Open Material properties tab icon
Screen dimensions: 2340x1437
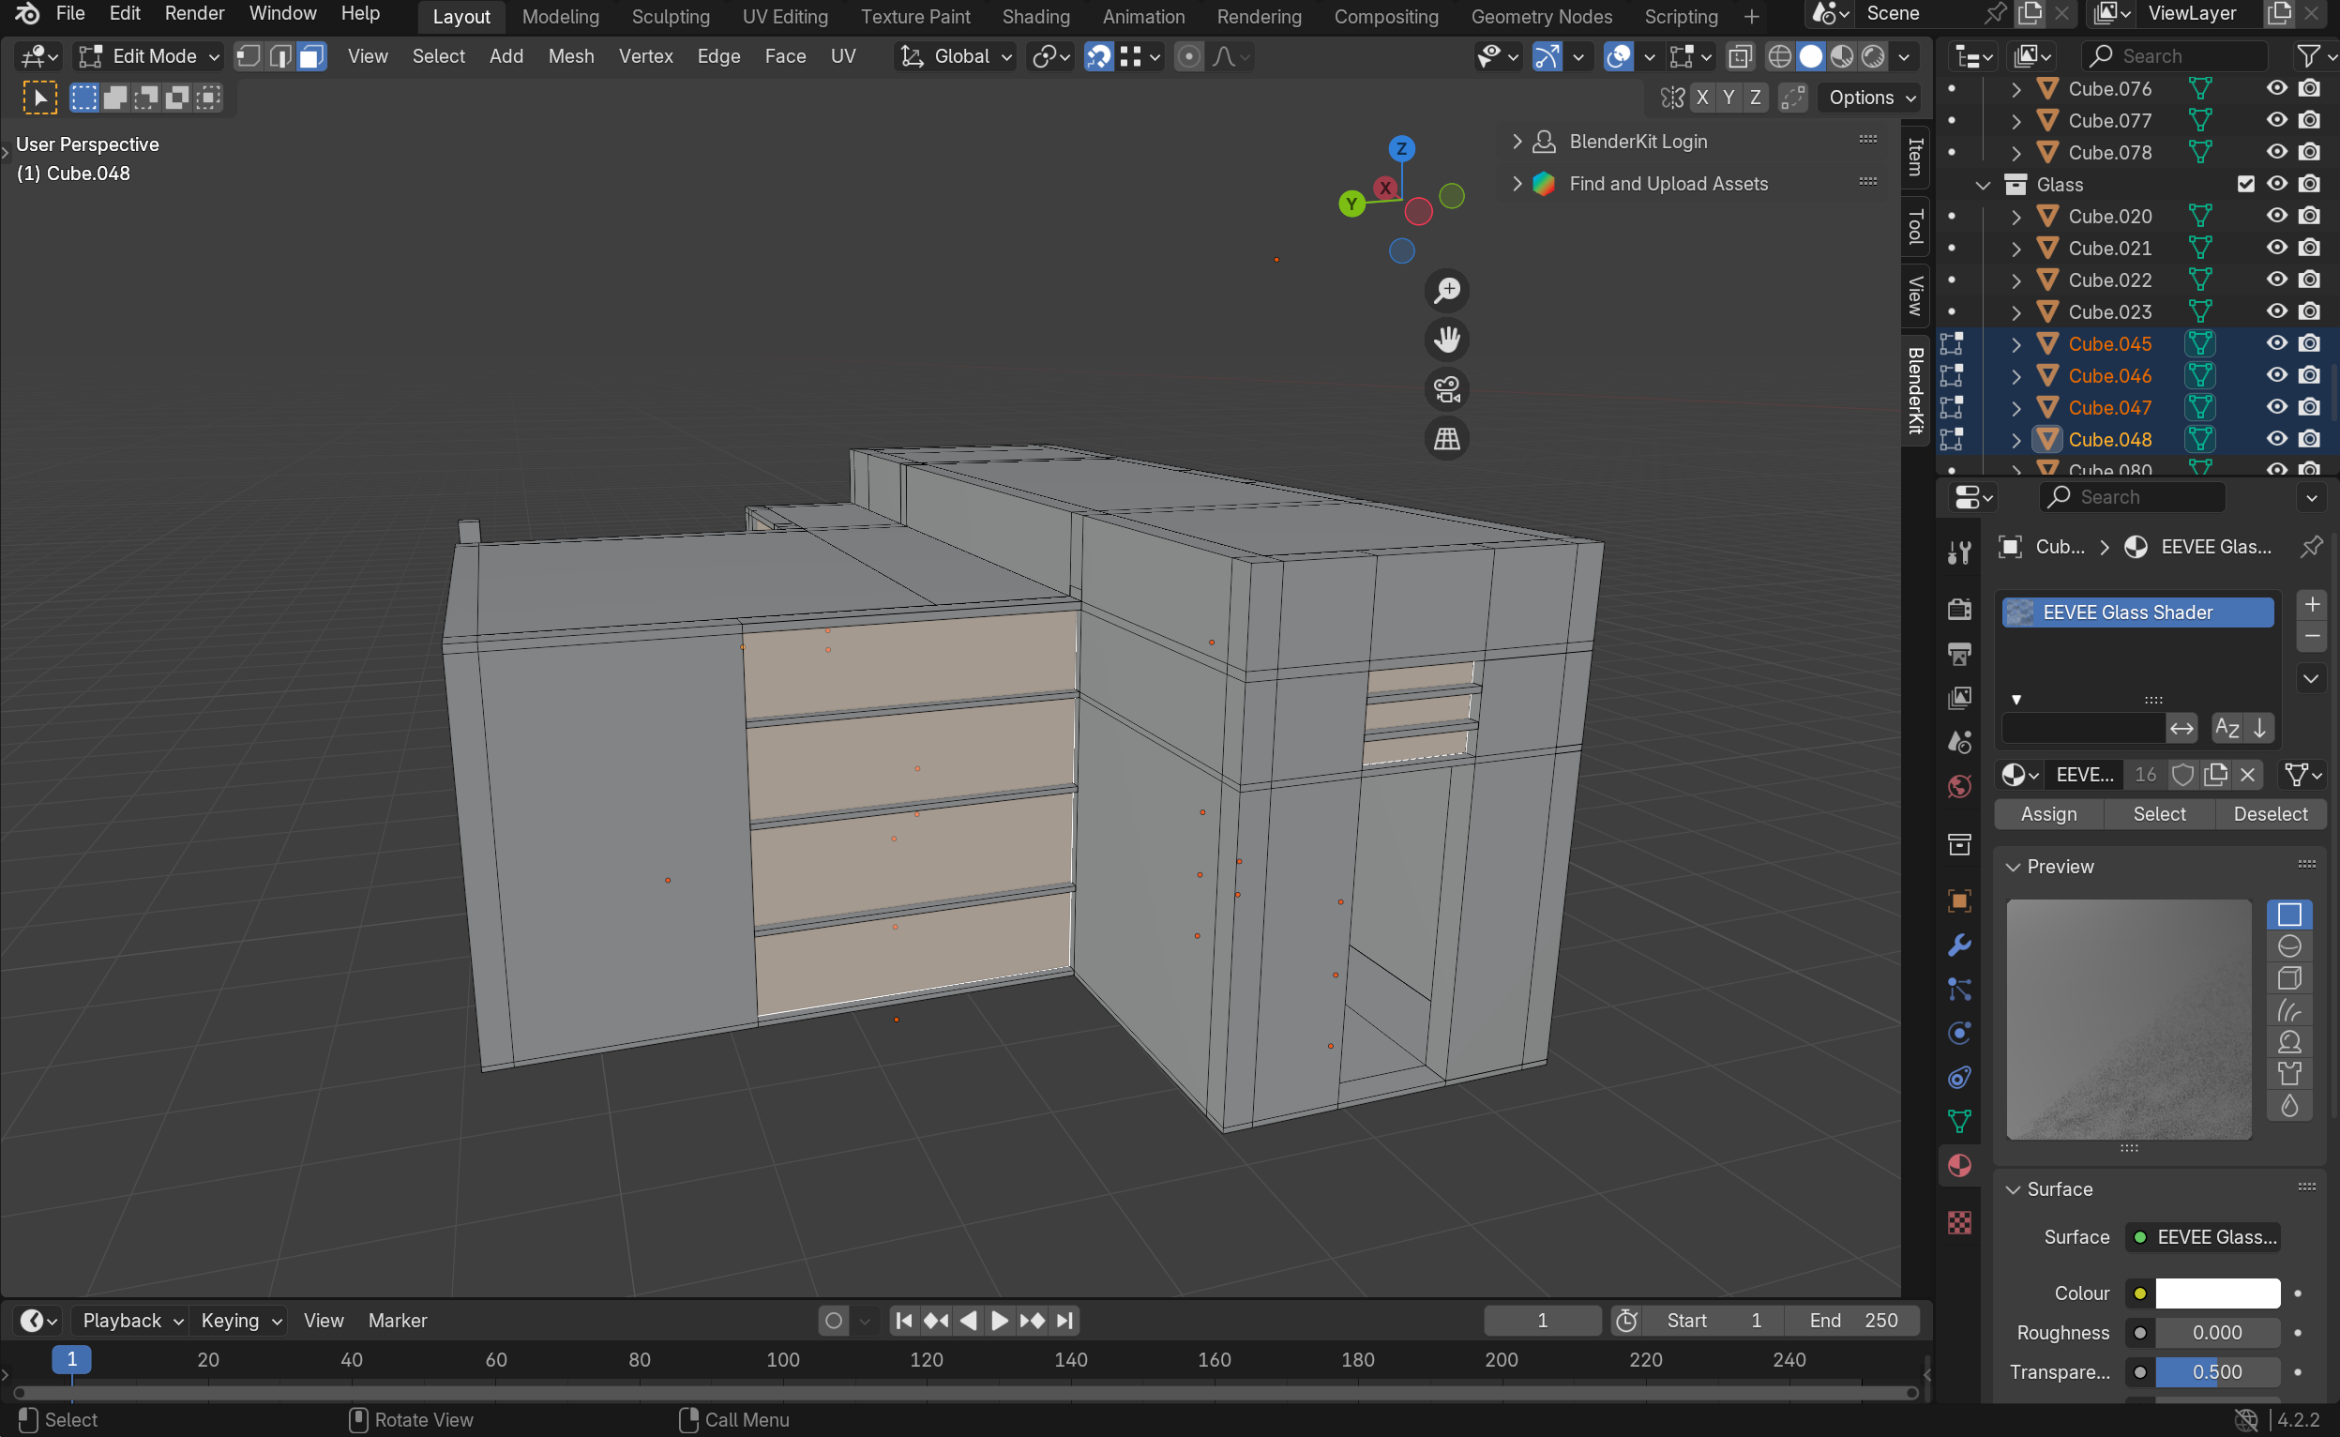1959,1165
